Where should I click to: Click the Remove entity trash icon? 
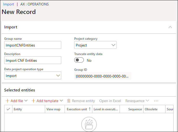pos(69,101)
